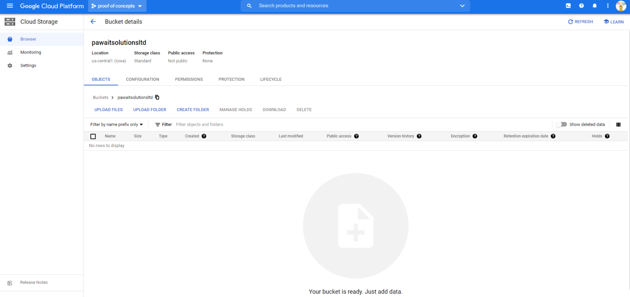Open the proof-of-concepts project selector

coord(117,6)
